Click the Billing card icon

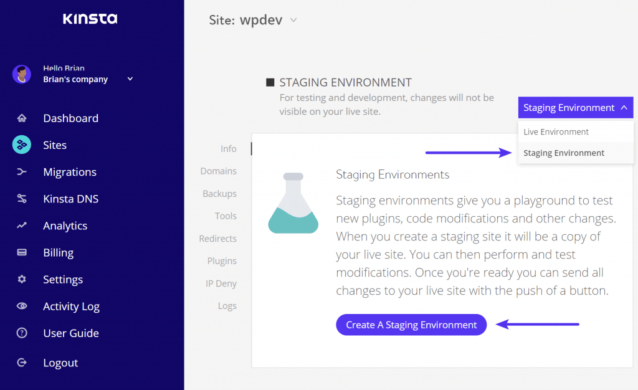[22, 252]
